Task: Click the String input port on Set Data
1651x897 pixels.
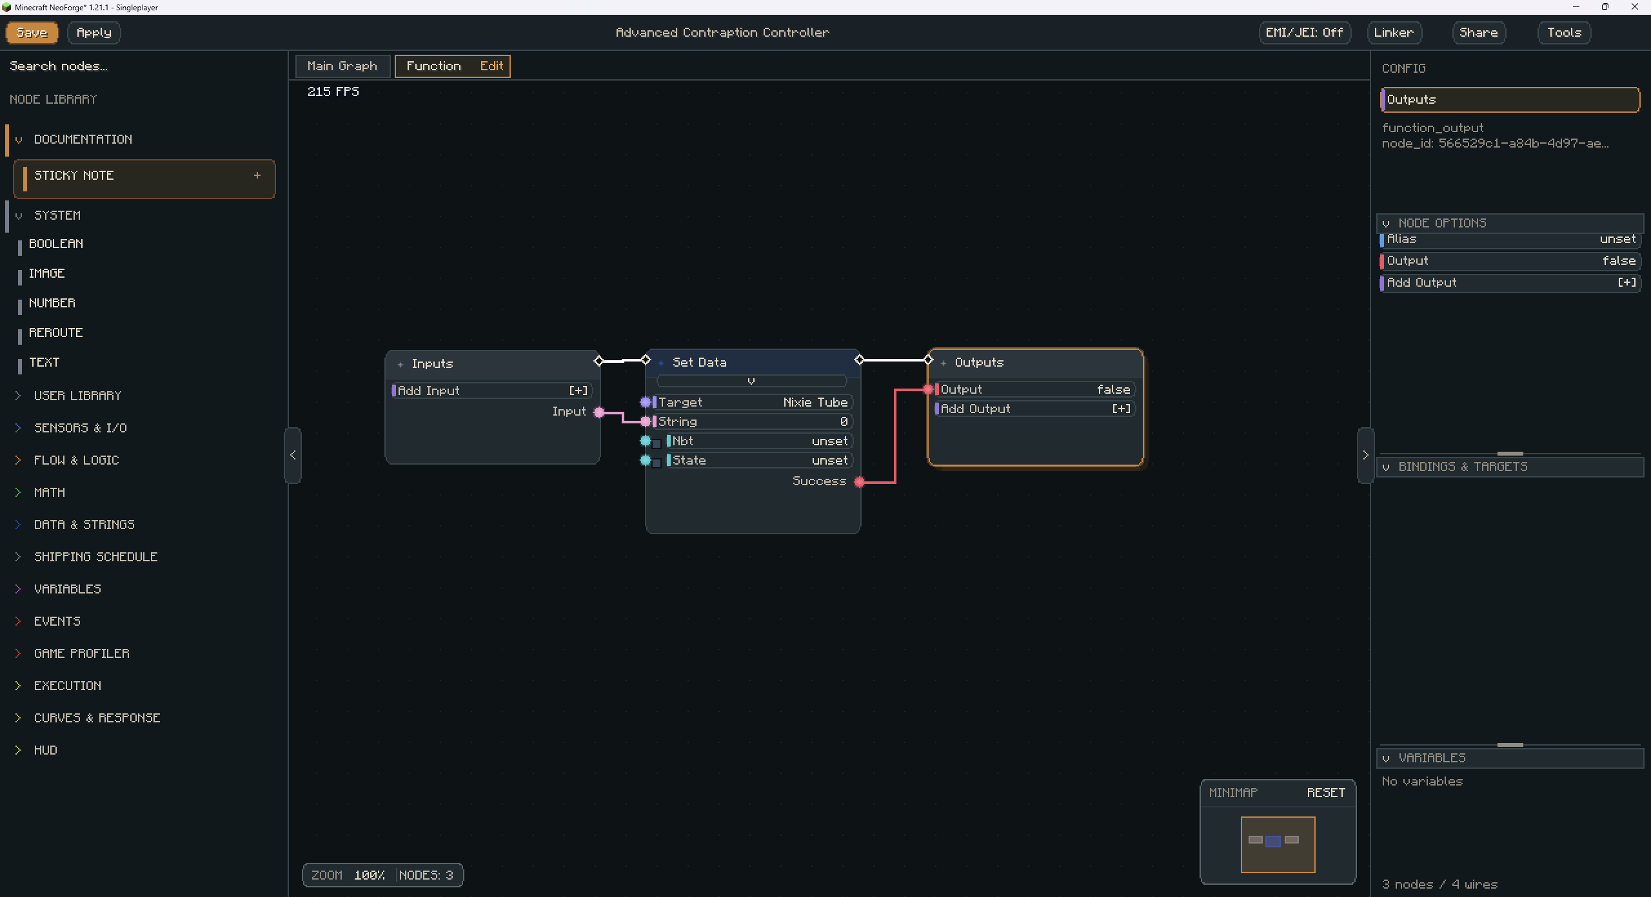Action: (x=645, y=421)
